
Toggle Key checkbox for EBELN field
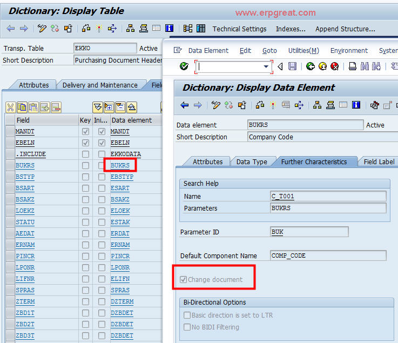[x=85, y=143]
